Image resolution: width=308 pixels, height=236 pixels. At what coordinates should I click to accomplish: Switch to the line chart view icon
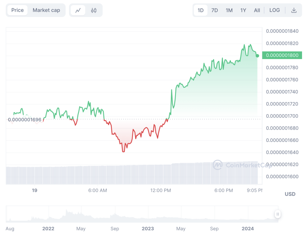(78, 10)
